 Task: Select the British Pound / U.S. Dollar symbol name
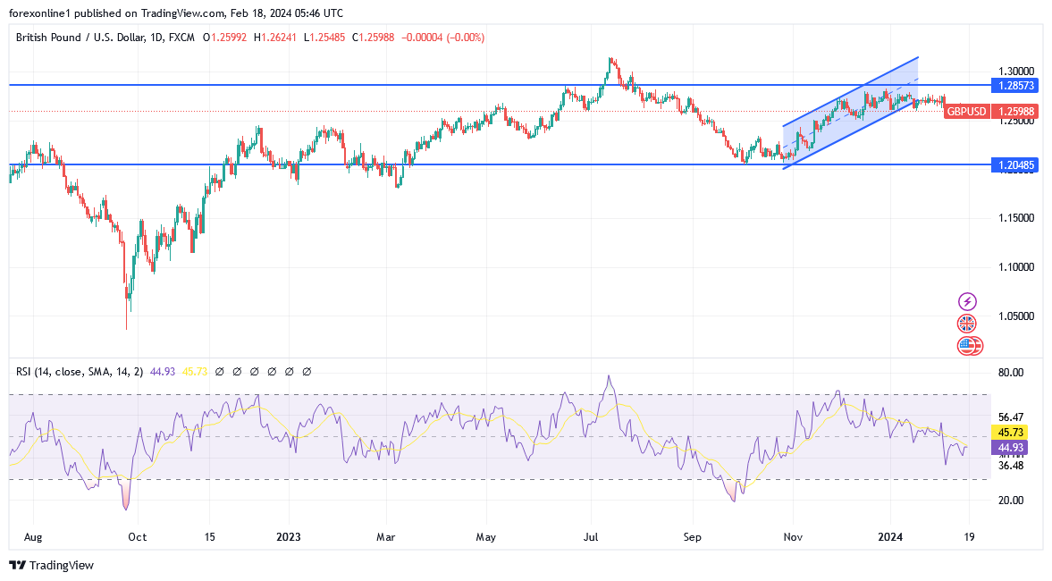[x=80, y=38]
